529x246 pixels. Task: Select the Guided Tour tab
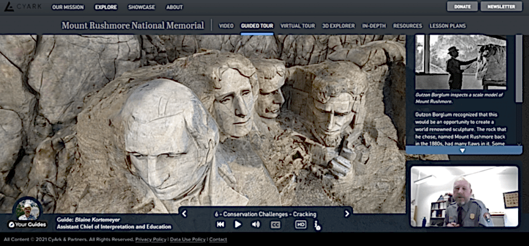[x=257, y=26]
